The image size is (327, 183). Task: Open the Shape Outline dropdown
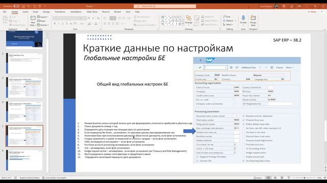tap(209, 21)
